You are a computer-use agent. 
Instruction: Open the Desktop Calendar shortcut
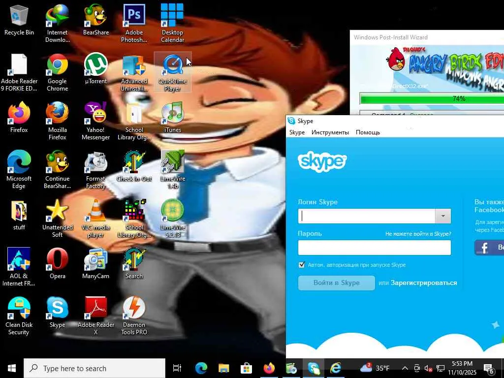172,23
